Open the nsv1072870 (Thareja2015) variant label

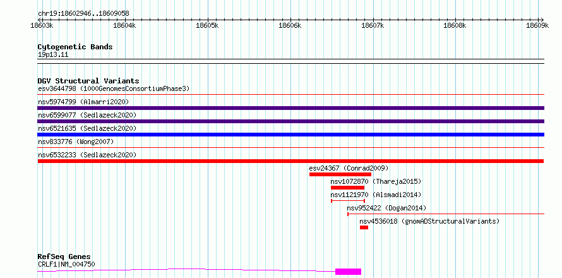376,181
